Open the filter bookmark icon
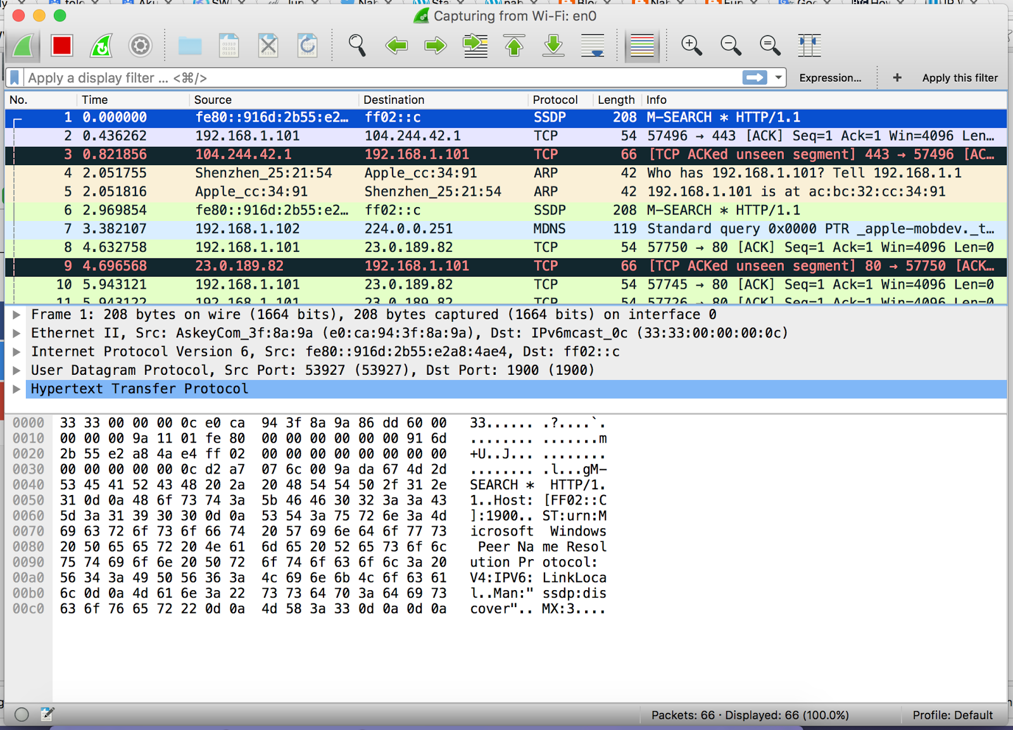This screenshot has height=730, width=1013. click(15, 78)
